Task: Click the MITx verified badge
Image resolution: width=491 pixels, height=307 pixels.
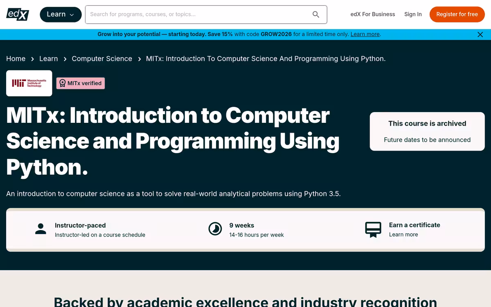Action: pyautogui.click(x=81, y=83)
